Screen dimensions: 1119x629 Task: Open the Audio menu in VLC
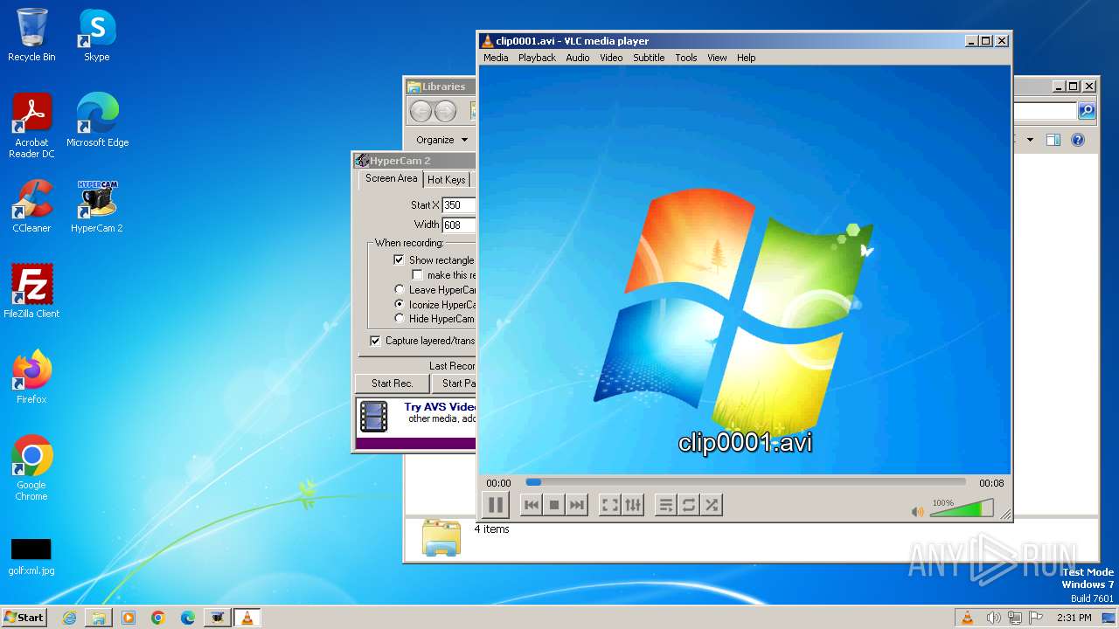tap(578, 58)
